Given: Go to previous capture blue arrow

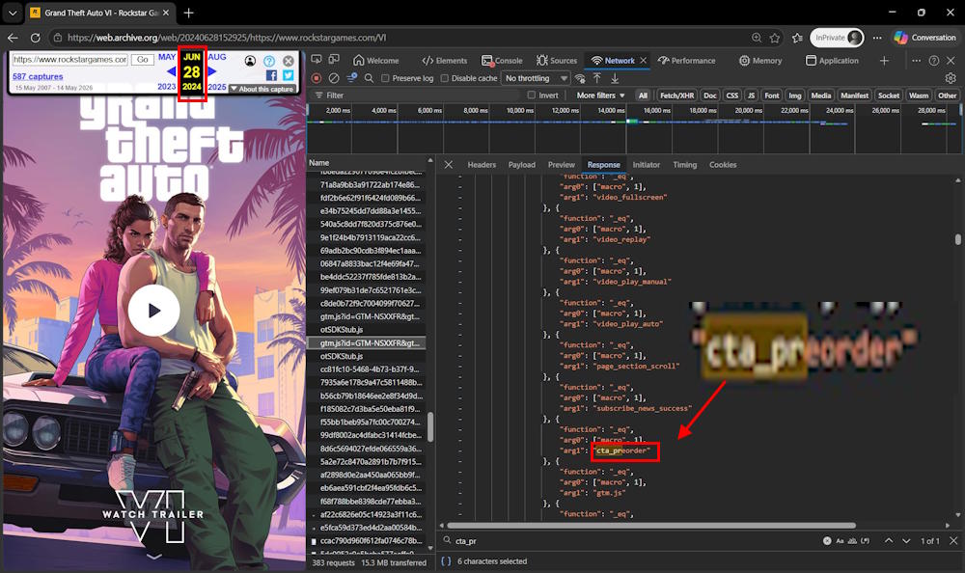Looking at the screenshot, I should pyautogui.click(x=172, y=71).
